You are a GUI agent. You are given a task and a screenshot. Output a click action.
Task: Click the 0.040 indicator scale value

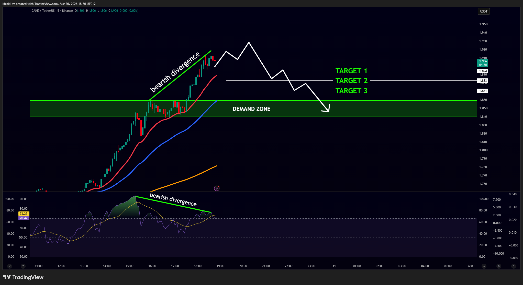[x=513, y=194]
